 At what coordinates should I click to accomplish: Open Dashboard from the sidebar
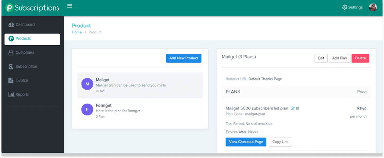coord(25,25)
